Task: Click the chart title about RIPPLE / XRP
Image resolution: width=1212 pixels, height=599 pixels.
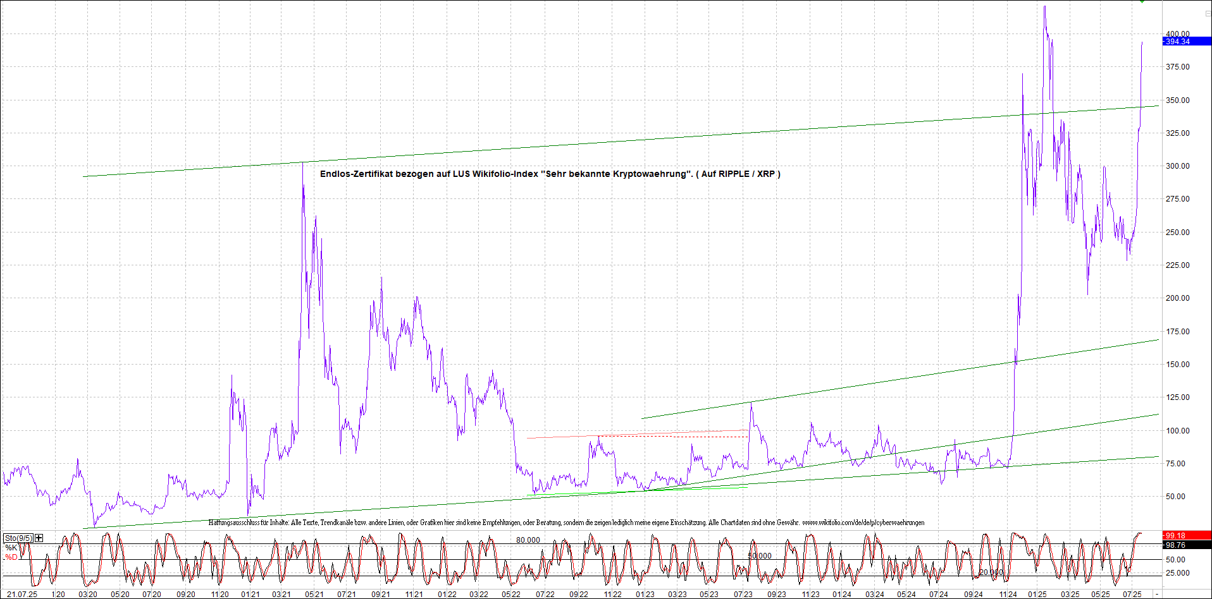Action: [550, 174]
